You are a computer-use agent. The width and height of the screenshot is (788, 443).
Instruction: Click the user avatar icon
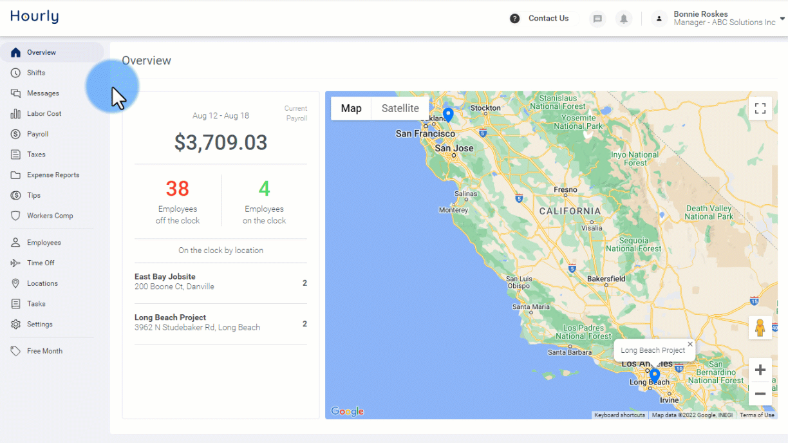coord(659,19)
